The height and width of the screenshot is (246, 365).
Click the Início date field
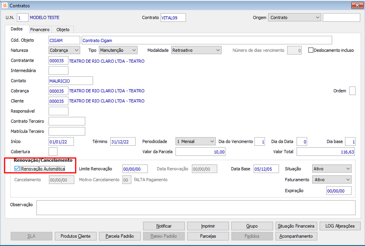click(x=61, y=141)
